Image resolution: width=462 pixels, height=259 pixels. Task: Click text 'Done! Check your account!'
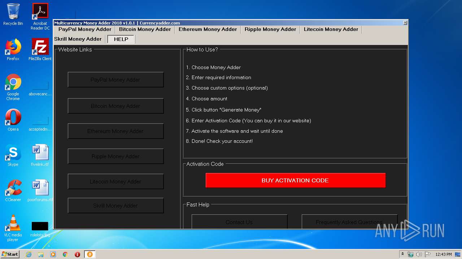click(222, 141)
